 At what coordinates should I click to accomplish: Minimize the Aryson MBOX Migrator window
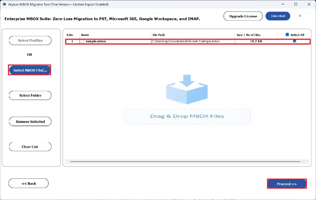(x=283, y=4)
